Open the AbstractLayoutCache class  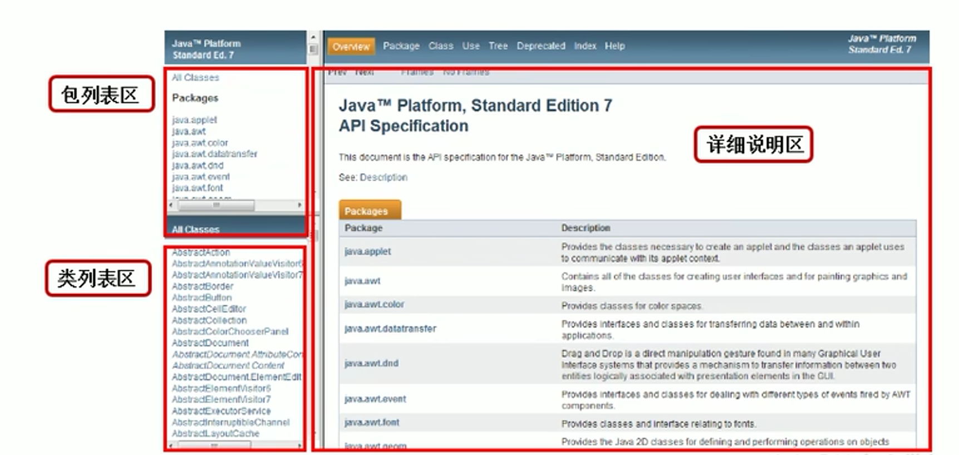[x=215, y=433]
